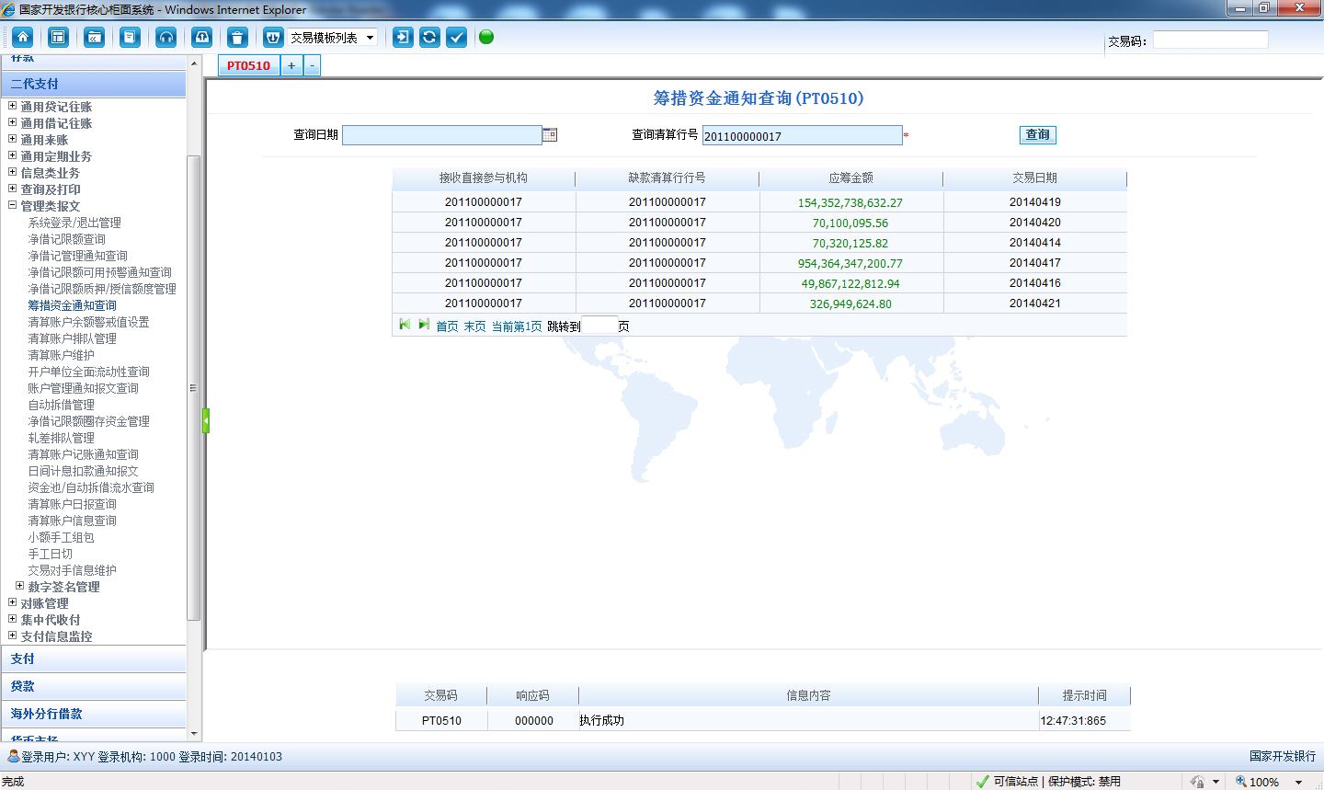Expand the 通用来账 tree node
The image size is (1324, 790).
coord(13,139)
